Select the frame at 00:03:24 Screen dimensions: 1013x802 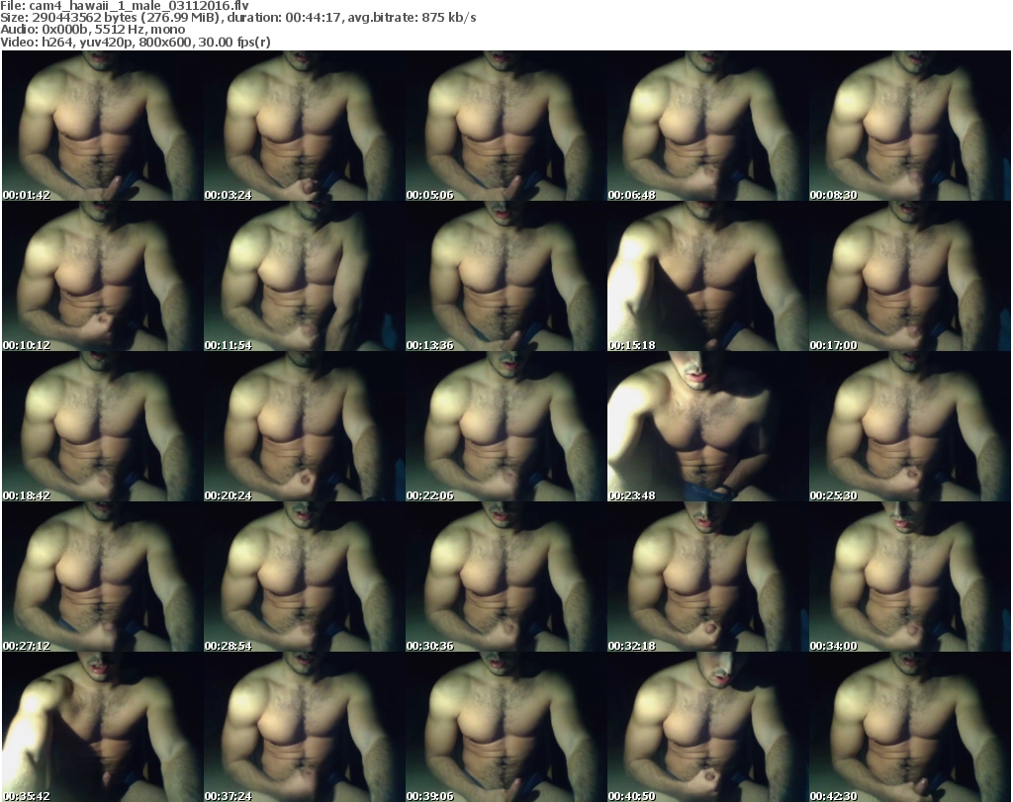pos(303,126)
